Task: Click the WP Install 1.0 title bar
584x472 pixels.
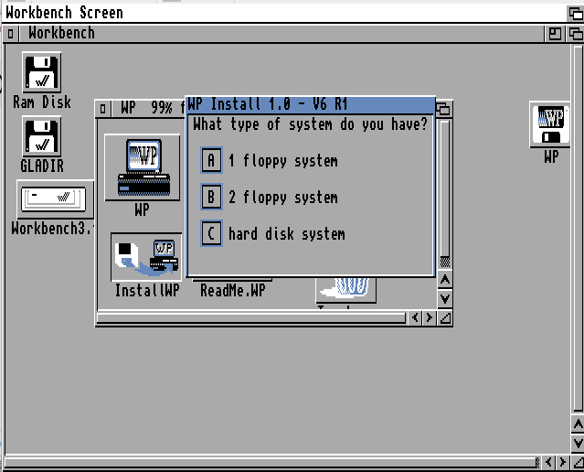Action: click(310, 104)
